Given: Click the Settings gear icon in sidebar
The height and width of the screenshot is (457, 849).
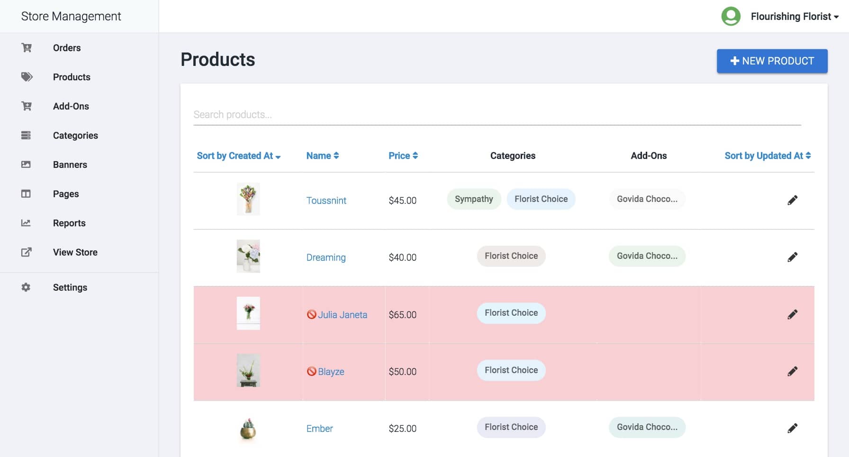Looking at the screenshot, I should [26, 287].
